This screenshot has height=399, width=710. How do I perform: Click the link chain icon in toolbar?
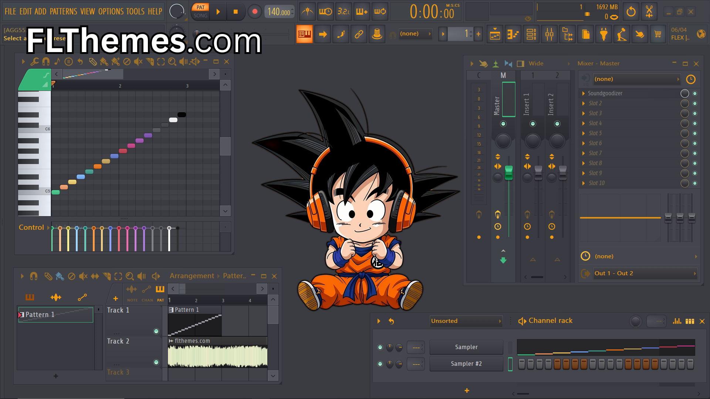click(x=359, y=34)
